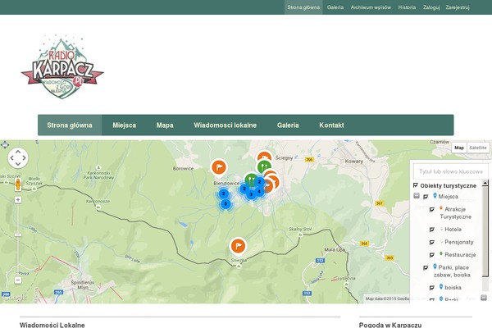Uncheck the Hotele checkbox

click(x=432, y=230)
